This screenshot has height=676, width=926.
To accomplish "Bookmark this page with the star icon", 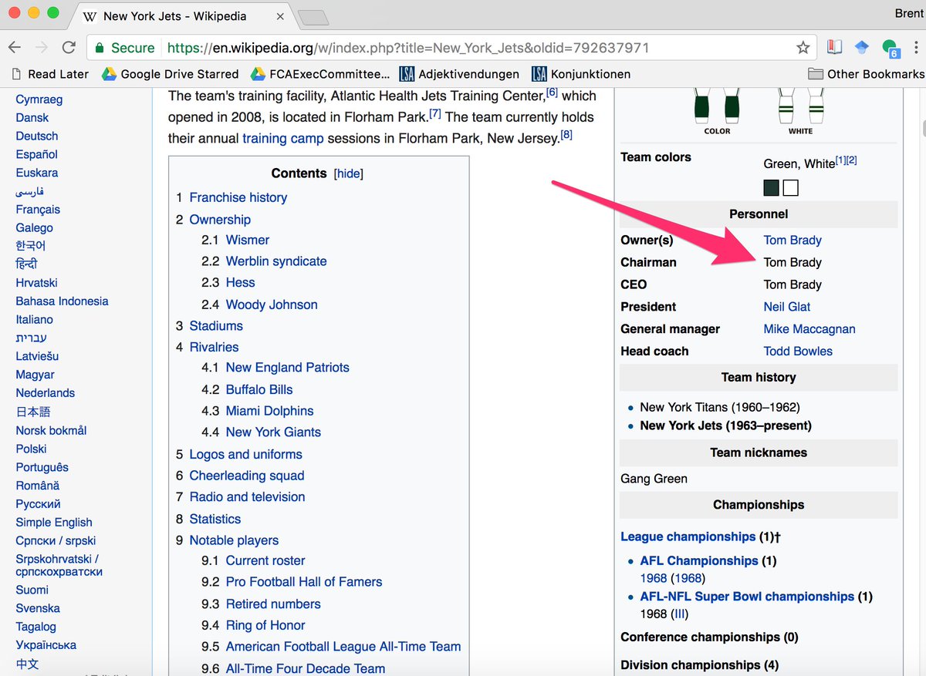I will pyautogui.click(x=803, y=48).
